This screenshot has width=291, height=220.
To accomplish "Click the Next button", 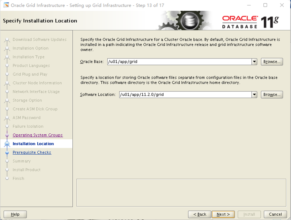I will point(223,214).
